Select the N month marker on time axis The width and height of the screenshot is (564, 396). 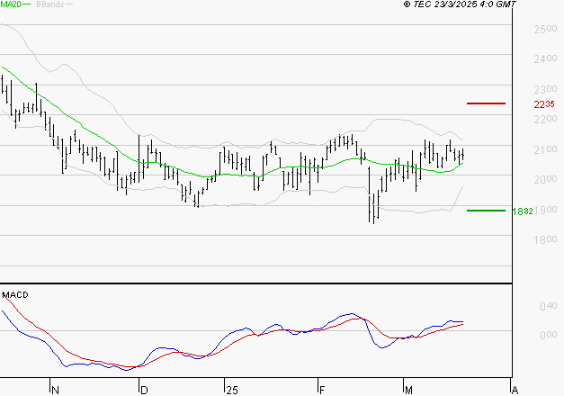click(x=55, y=390)
